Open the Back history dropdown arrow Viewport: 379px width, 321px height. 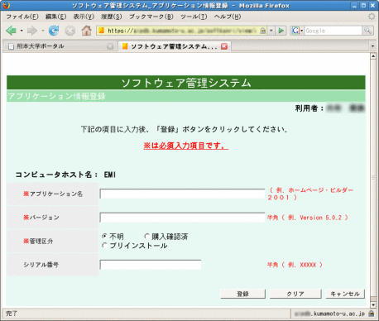[22, 31]
